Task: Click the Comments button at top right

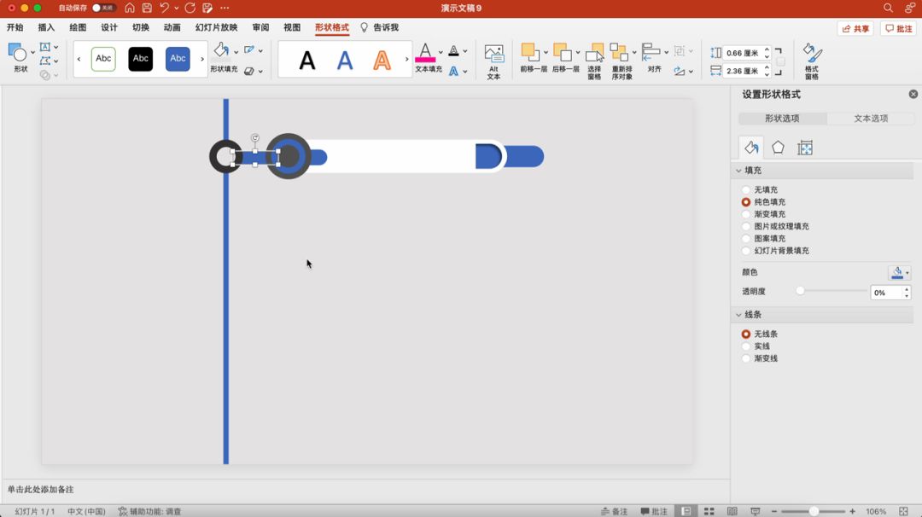Action: [x=898, y=28]
